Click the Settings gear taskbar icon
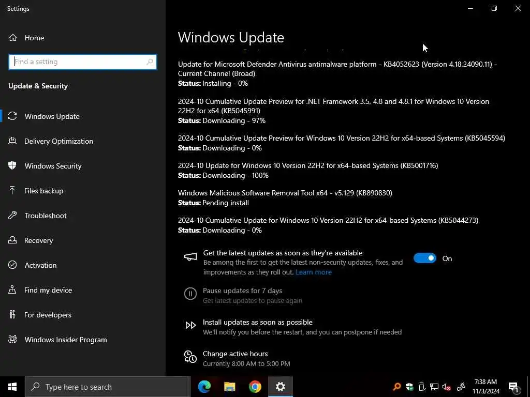The width and height of the screenshot is (530, 397). pyautogui.click(x=280, y=387)
